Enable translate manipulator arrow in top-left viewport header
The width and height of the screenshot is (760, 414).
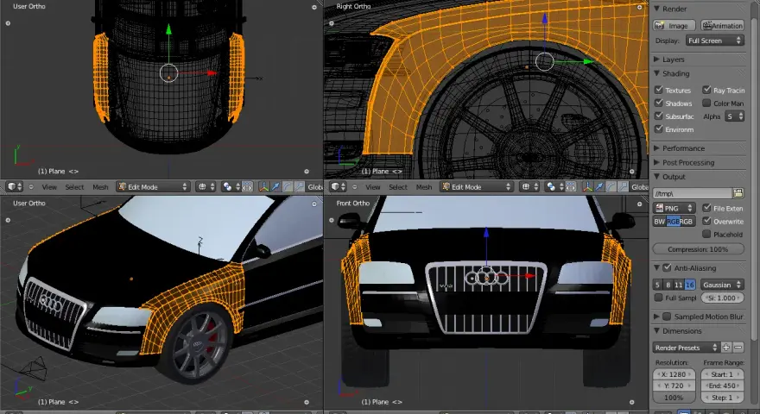click(x=275, y=186)
